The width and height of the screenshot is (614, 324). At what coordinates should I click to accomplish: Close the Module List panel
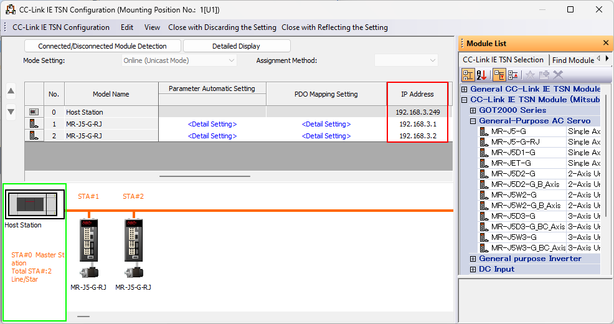606,43
